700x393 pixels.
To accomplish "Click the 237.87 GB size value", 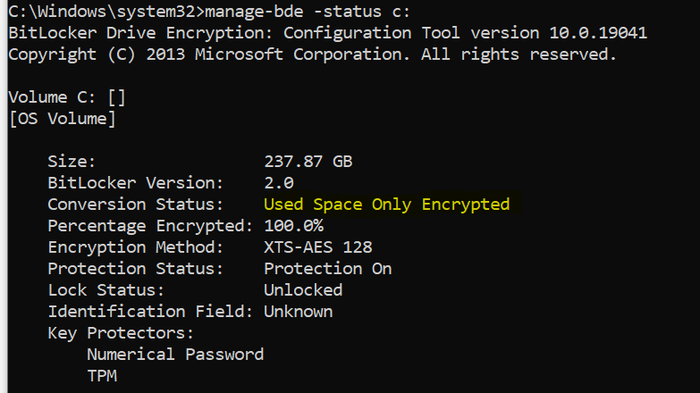I will click(308, 162).
